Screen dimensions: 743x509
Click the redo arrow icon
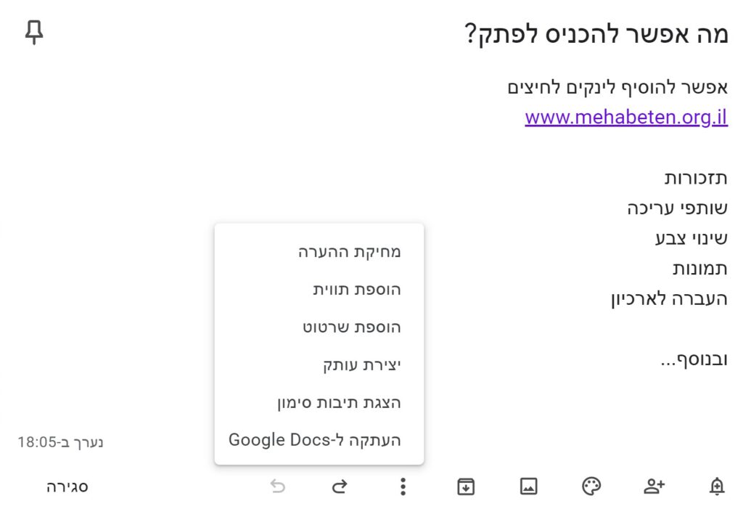click(x=340, y=486)
